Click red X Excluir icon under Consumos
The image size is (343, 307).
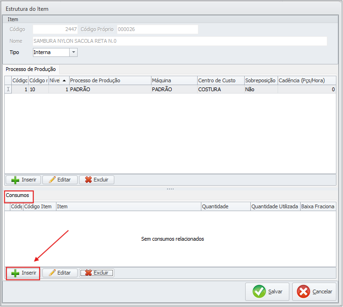tap(88, 273)
